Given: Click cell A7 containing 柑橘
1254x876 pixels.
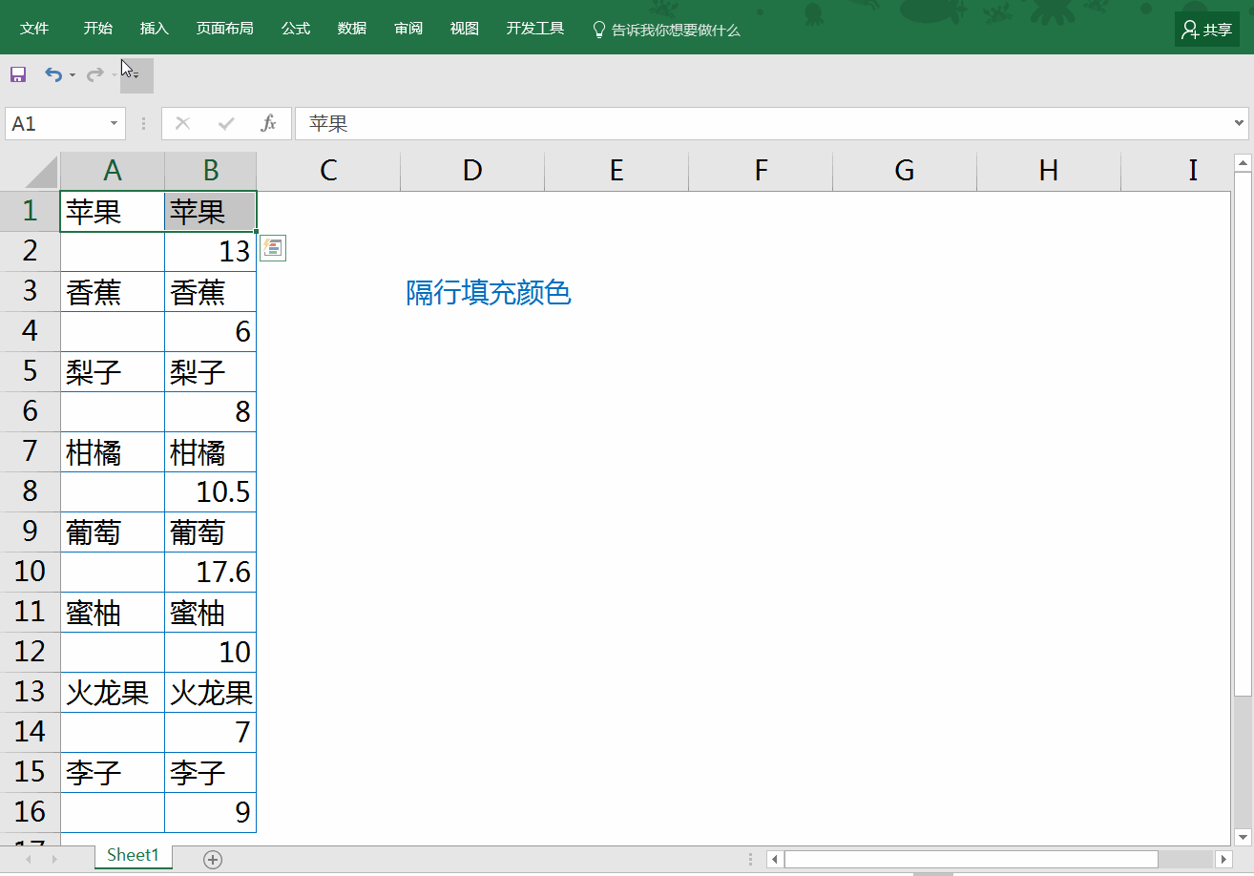Looking at the screenshot, I should (113, 451).
